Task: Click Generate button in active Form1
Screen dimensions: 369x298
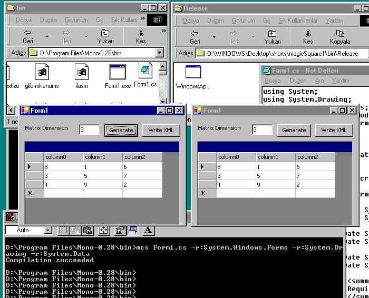Action: (x=121, y=130)
